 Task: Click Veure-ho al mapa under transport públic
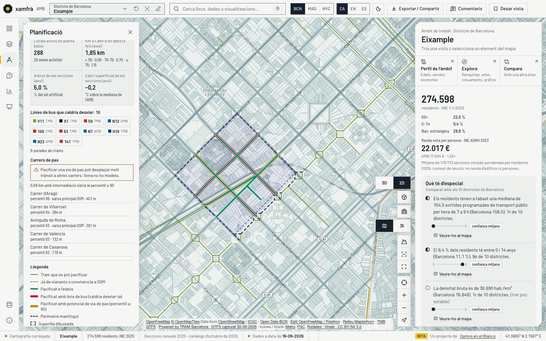(x=452, y=236)
